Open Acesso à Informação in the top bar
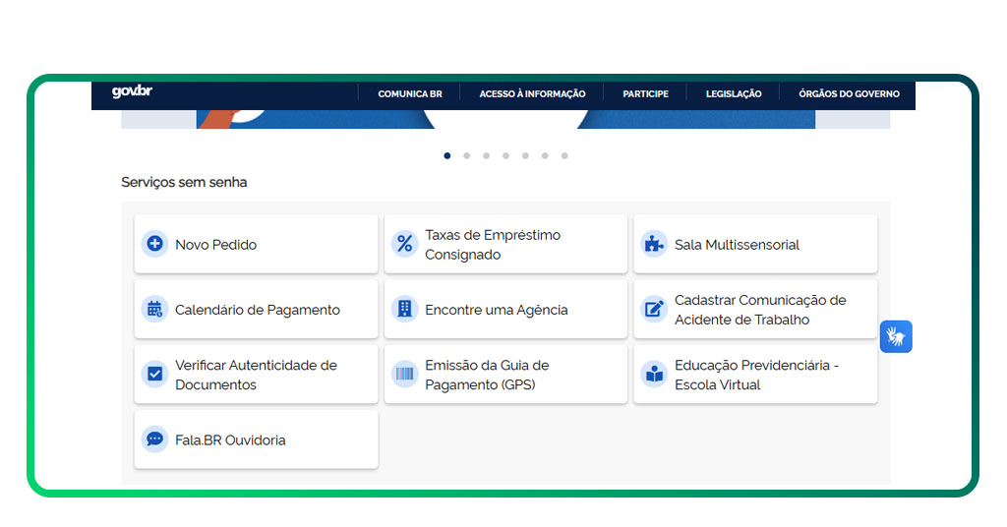The image size is (1007, 527). click(532, 93)
